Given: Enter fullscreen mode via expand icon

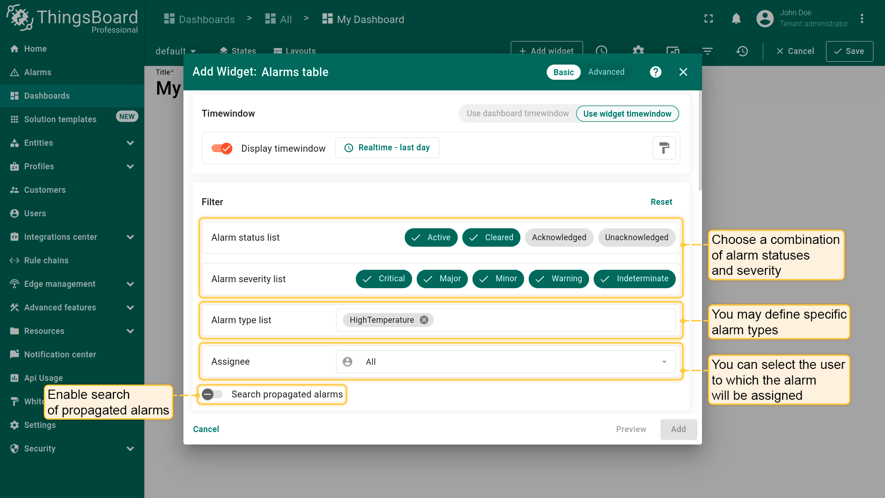Looking at the screenshot, I should 708,19.
